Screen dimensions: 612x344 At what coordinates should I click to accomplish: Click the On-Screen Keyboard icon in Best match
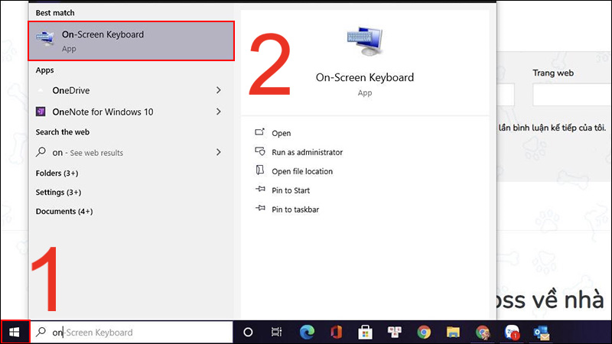click(45, 39)
